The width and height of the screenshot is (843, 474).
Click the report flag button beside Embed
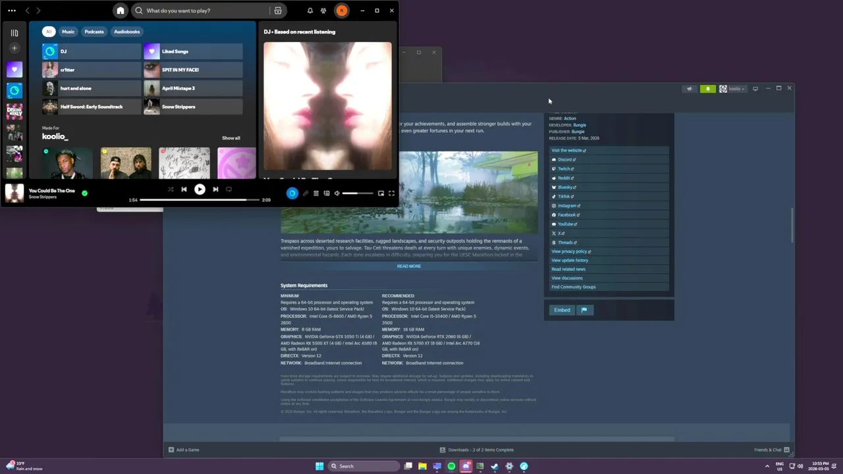click(584, 310)
